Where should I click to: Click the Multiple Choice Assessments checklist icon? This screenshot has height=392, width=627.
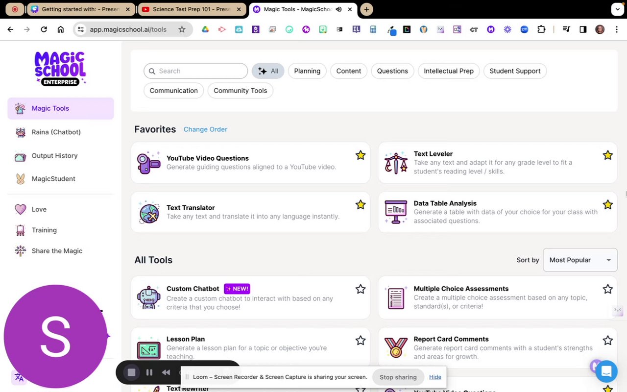coord(396,297)
